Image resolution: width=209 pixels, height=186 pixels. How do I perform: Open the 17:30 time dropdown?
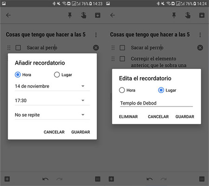coord(52,100)
